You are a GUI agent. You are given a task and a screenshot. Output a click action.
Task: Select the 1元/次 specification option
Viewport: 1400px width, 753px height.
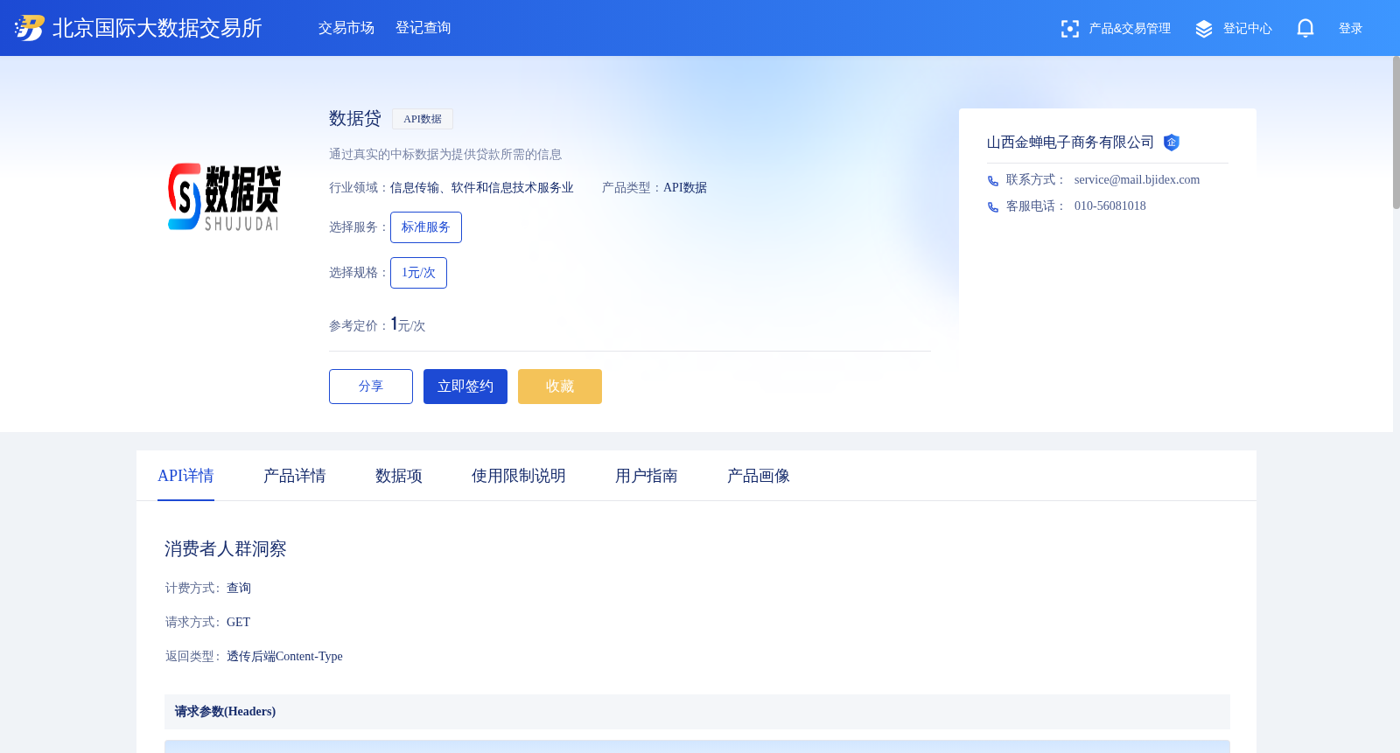[418, 273]
